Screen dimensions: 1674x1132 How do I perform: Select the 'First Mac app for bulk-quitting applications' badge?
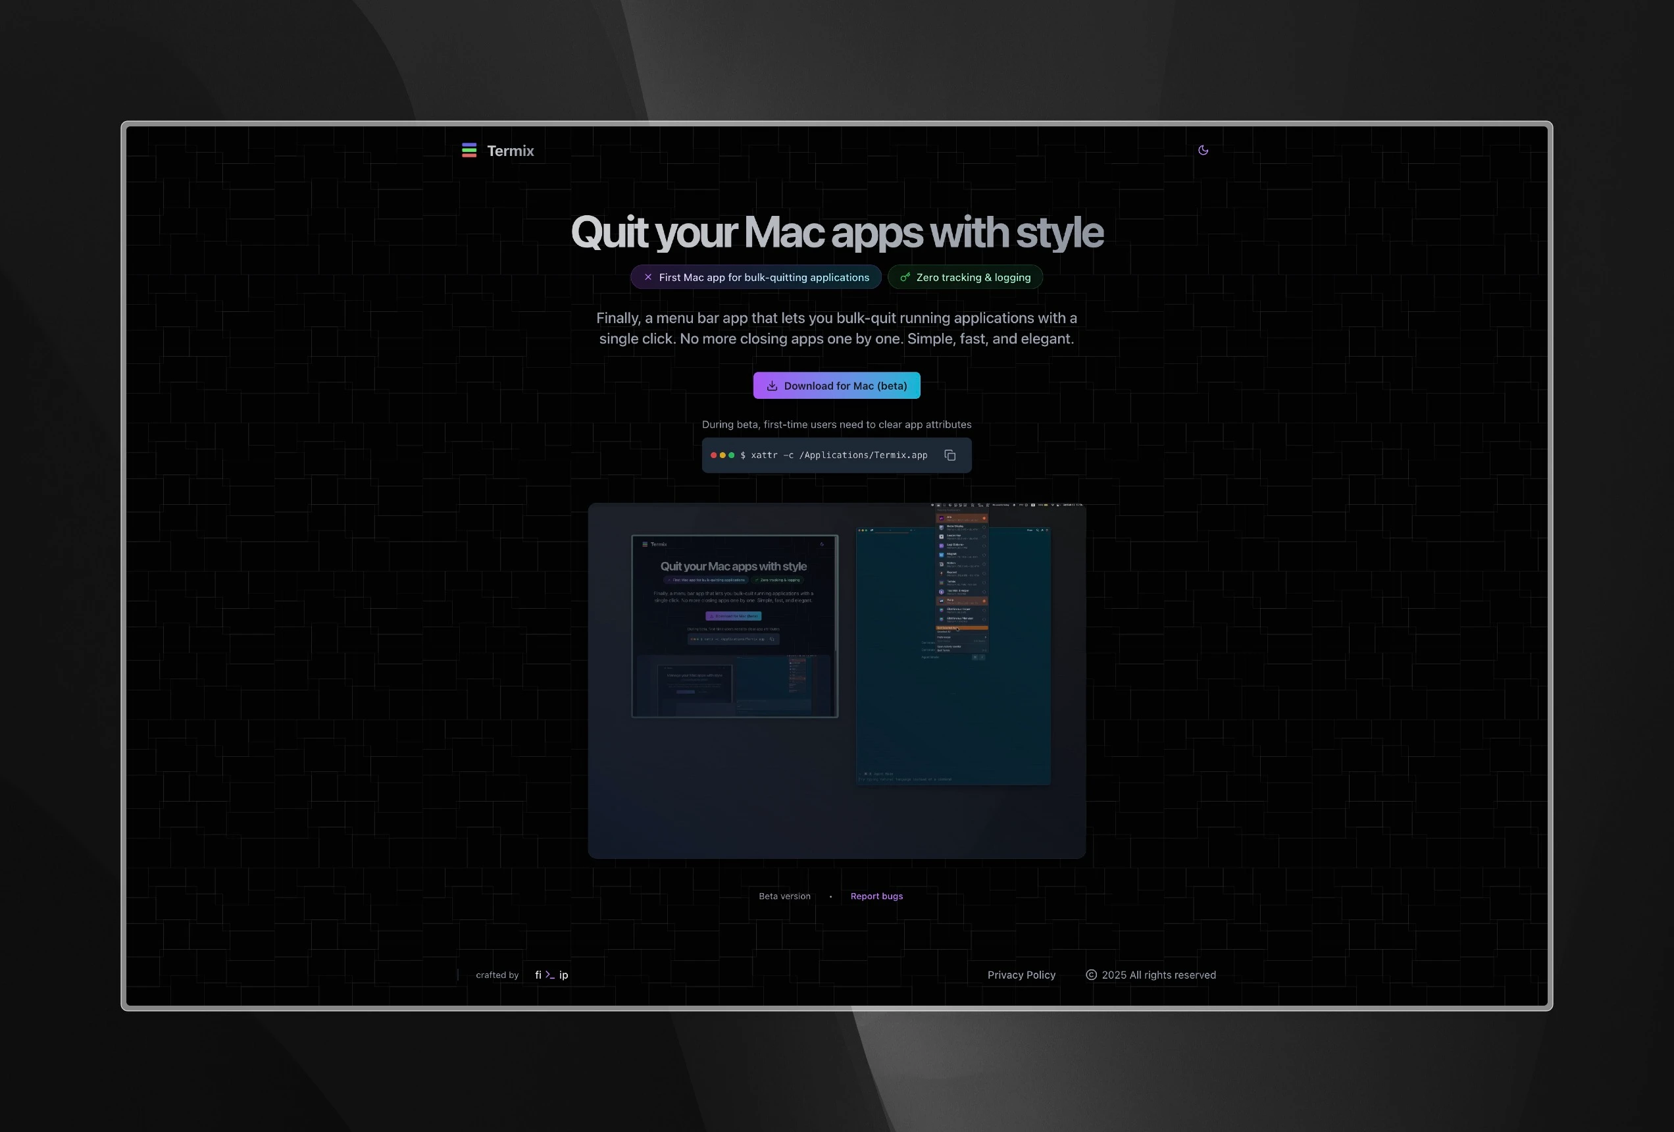(x=755, y=278)
